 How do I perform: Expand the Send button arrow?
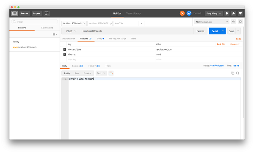tap(223, 31)
